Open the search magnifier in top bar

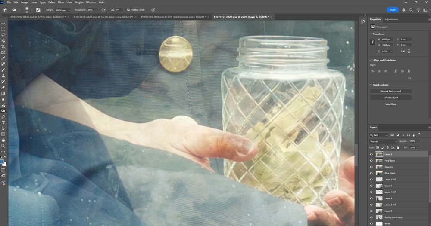point(411,10)
